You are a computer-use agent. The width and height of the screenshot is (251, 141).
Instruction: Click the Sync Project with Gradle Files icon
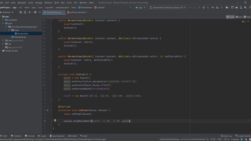click(236, 7)
